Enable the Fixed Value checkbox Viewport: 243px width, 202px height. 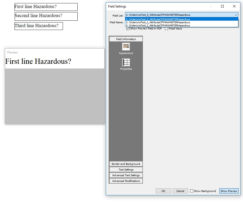pos(166,29)
